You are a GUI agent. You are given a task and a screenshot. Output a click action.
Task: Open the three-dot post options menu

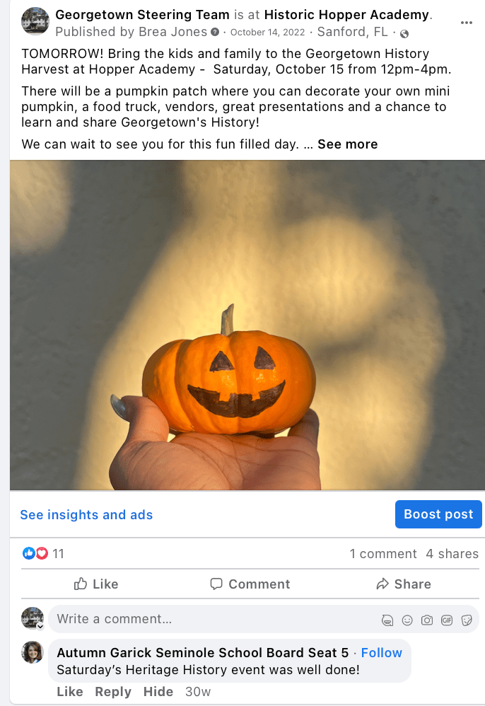466,23
